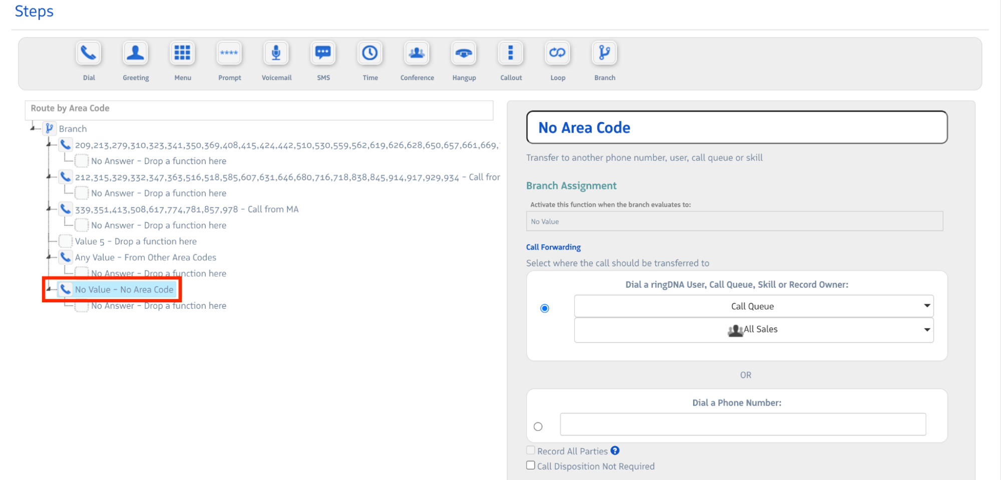The image size is (1001, 480).
Task: Choose the Menu keypad icon
Action: click(182, 54)
